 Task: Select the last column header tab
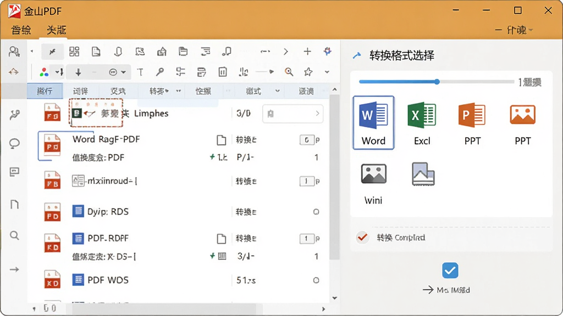(306, 91)
